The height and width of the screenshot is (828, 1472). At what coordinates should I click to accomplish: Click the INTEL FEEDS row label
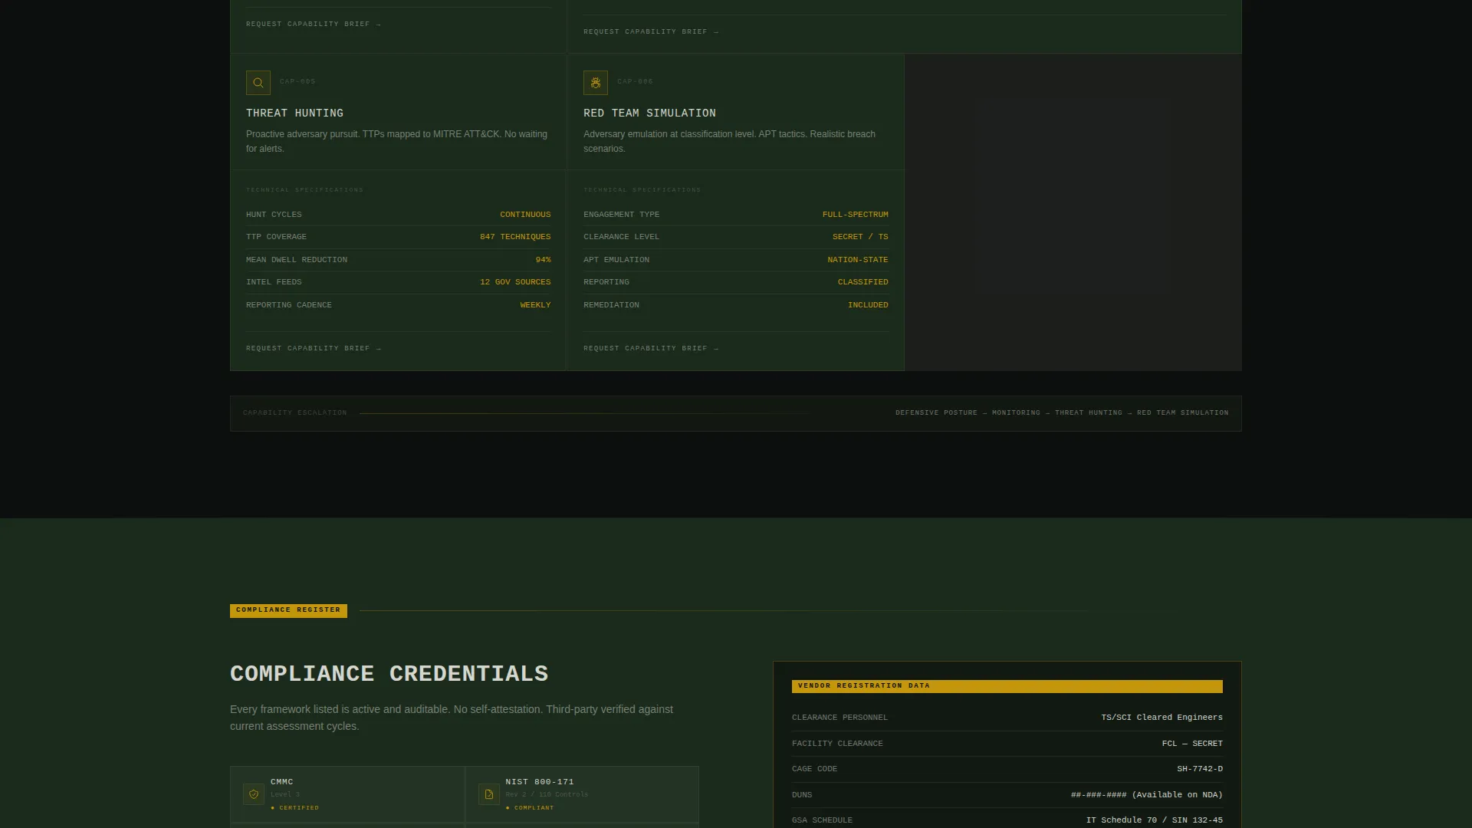tap(274, 282)
